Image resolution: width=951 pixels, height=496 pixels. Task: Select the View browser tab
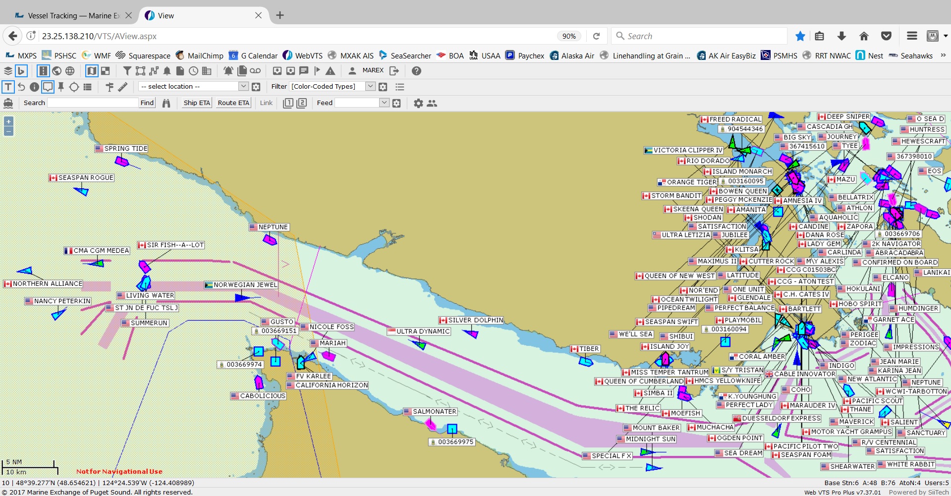click(x=203, y=15)
